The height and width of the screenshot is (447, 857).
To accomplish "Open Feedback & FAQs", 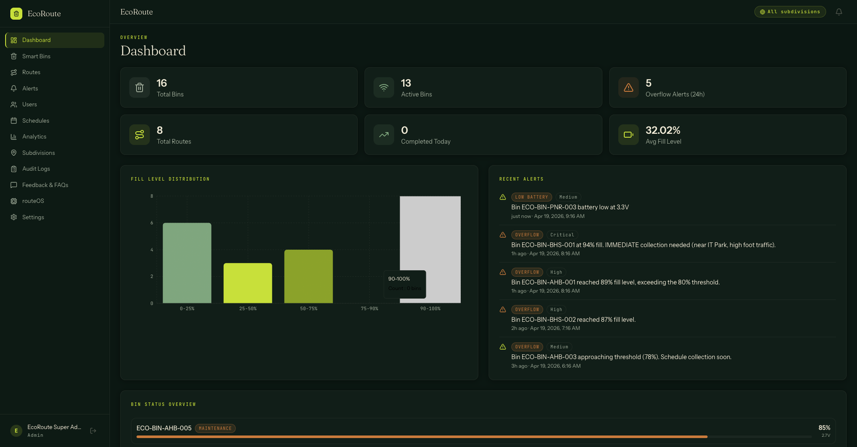I will [55, 185].
